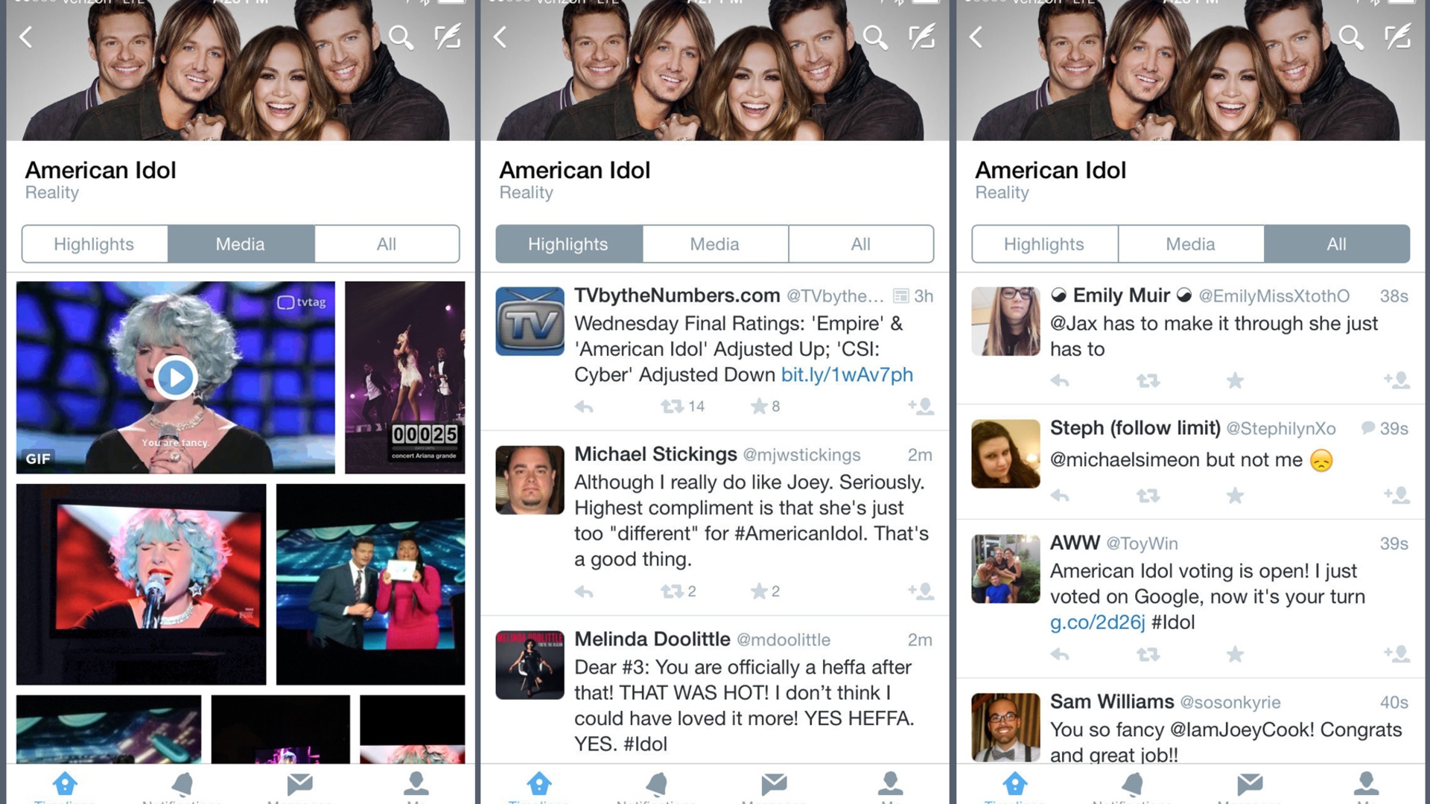
Task: Tap the compose/edit icon top right
Action: click(1399, 38)
